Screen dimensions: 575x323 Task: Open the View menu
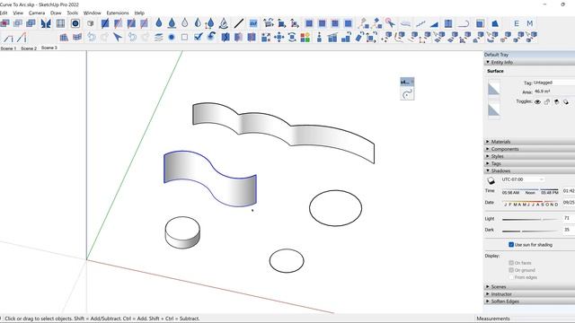tap(18, 13)
